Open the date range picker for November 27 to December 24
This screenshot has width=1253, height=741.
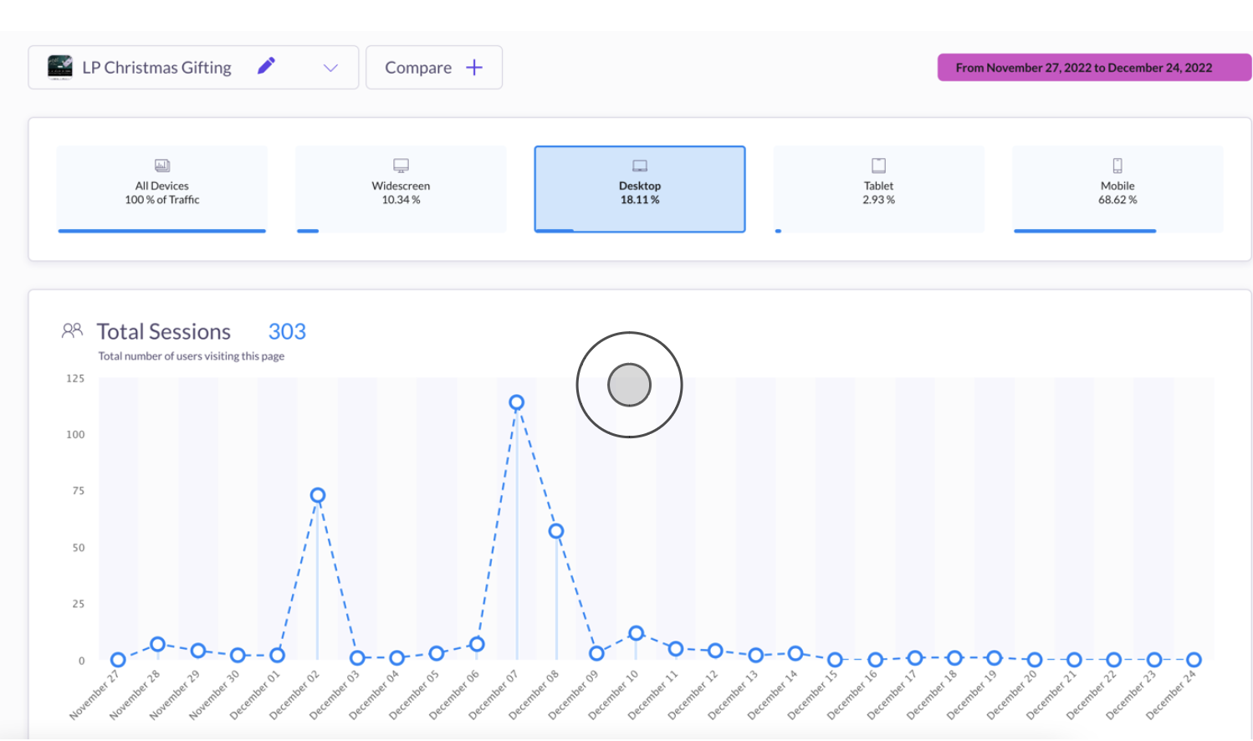1094,68
